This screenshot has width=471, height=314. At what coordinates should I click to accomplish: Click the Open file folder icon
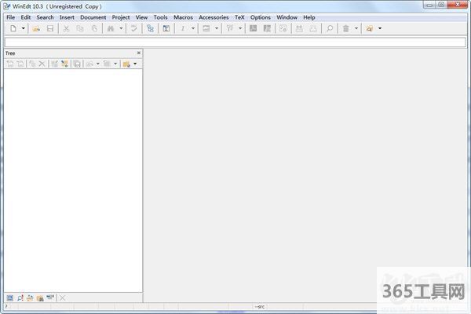point(36,28)
